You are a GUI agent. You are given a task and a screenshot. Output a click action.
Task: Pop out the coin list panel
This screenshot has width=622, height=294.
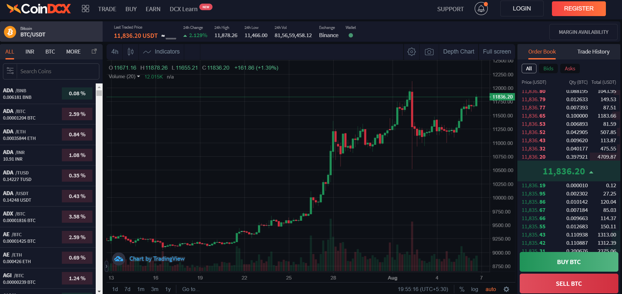pyautogui.click(x=94, y=51)
